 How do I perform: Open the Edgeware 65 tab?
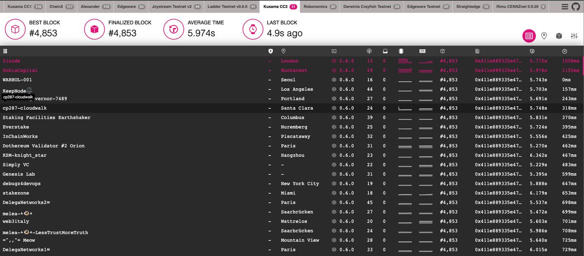(131, 7)
